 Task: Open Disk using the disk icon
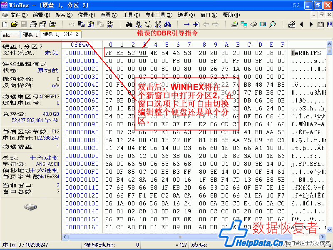pyautogui.click(x=234, y=24)
